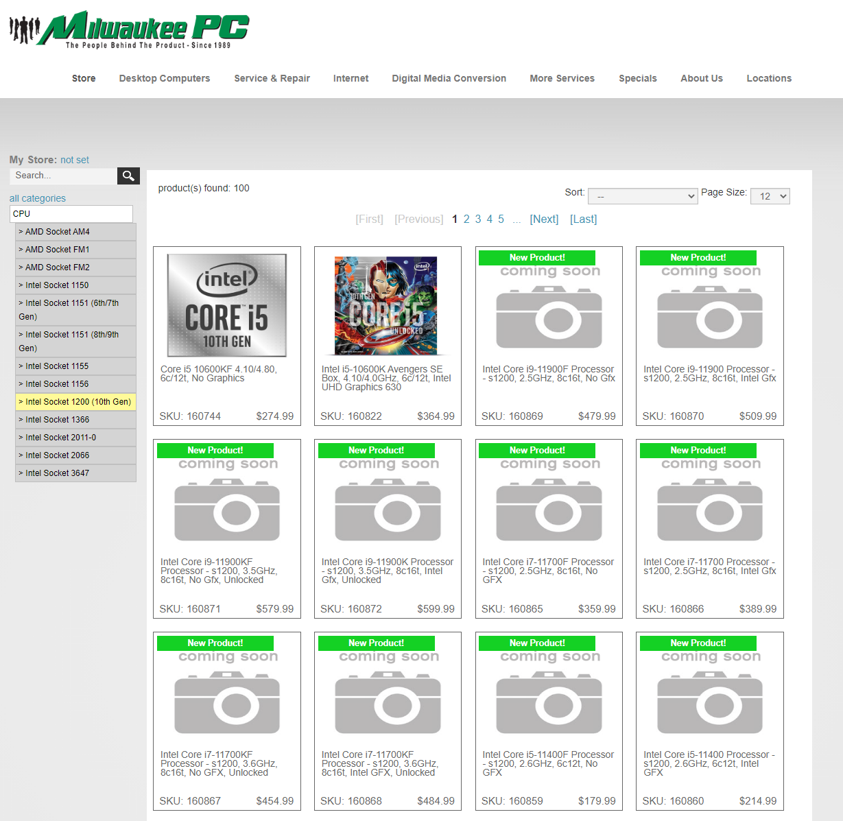Click the [Next] pagination link
The image size is (843, 821).
click(x=545, y=219)
